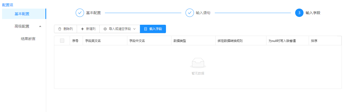The height and width of the screenshot is (112, 345).
Task: Click the 序号 column header
Action: click(75, 41)
